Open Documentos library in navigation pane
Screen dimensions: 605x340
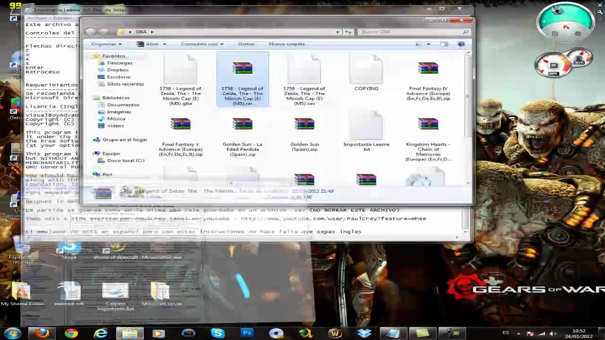click(123, 105)
